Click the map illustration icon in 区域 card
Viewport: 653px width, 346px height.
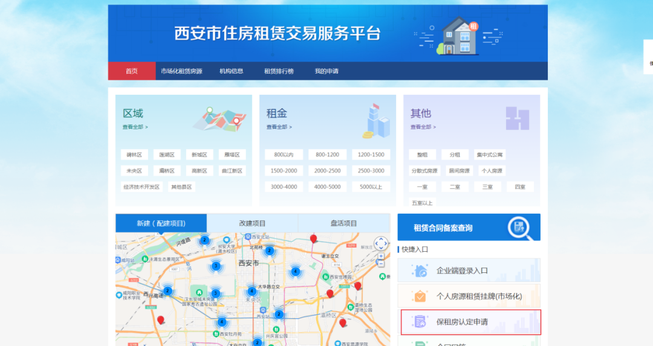coord(219,120)
